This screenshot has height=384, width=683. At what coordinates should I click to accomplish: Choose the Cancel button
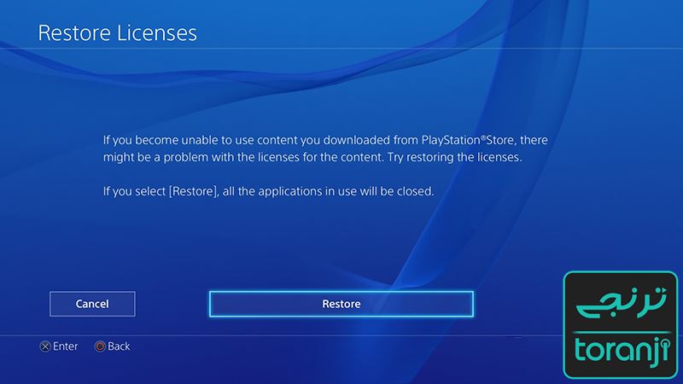[x=92, y=304]
